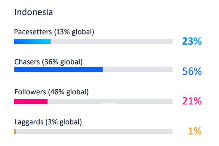This screenshot has width=219, height=146.
Task: Click the light-blue filled Pacesetters bar segment
Action: [x=32, y=41]
